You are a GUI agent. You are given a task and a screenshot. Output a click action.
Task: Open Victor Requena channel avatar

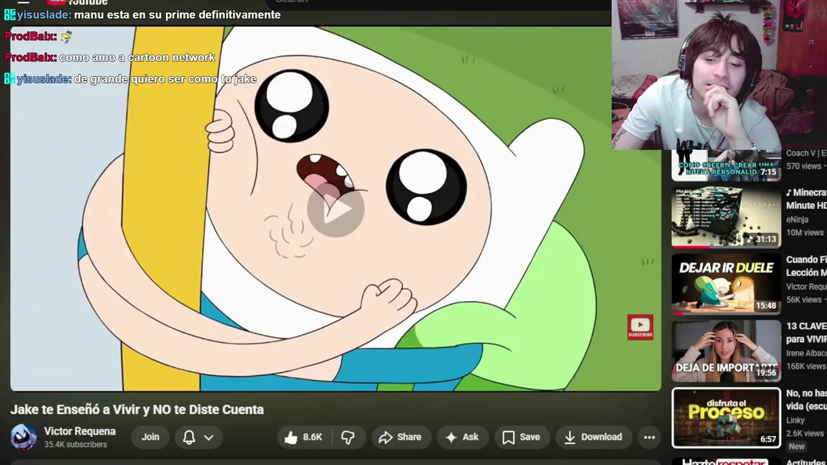(24, 437)
